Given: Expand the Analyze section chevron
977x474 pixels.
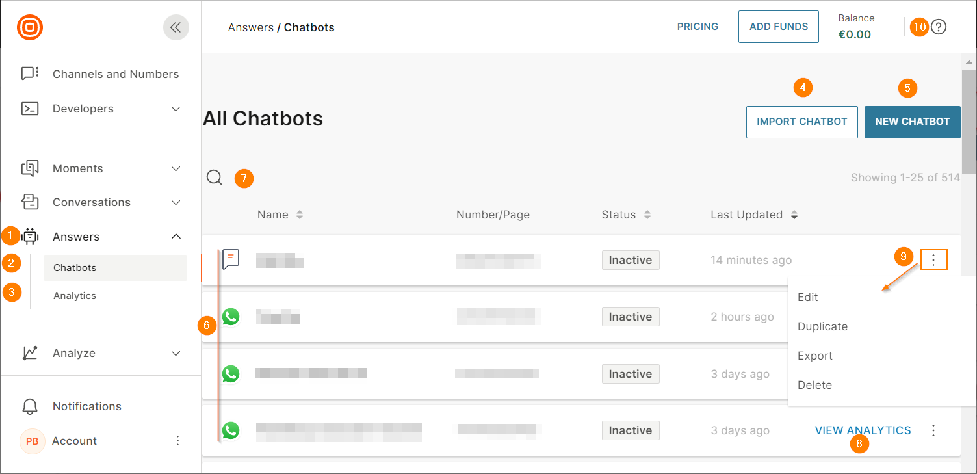Looking at the screenshot, I should pos(176,353).
